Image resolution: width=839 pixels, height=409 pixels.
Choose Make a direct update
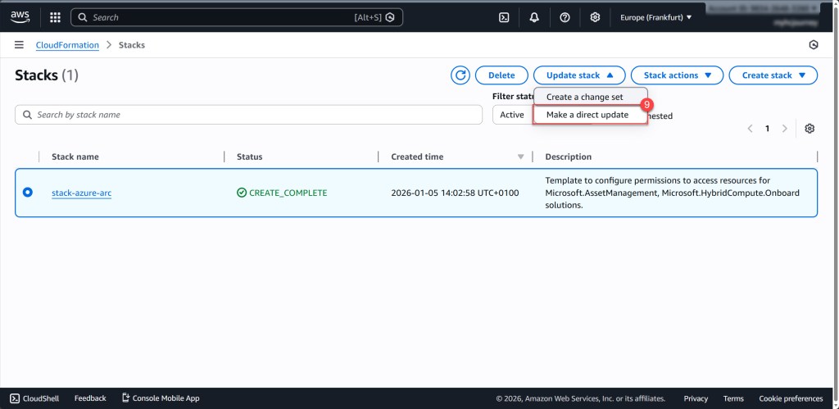(587, 115)
